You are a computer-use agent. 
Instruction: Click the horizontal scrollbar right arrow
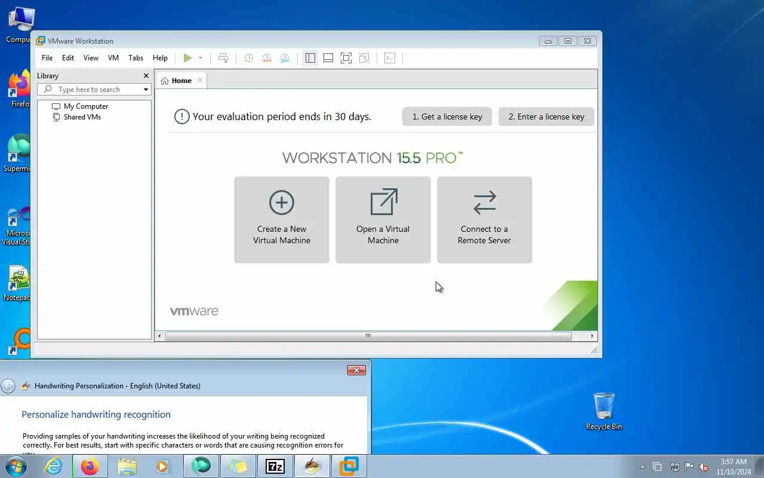tap(592, 336)
